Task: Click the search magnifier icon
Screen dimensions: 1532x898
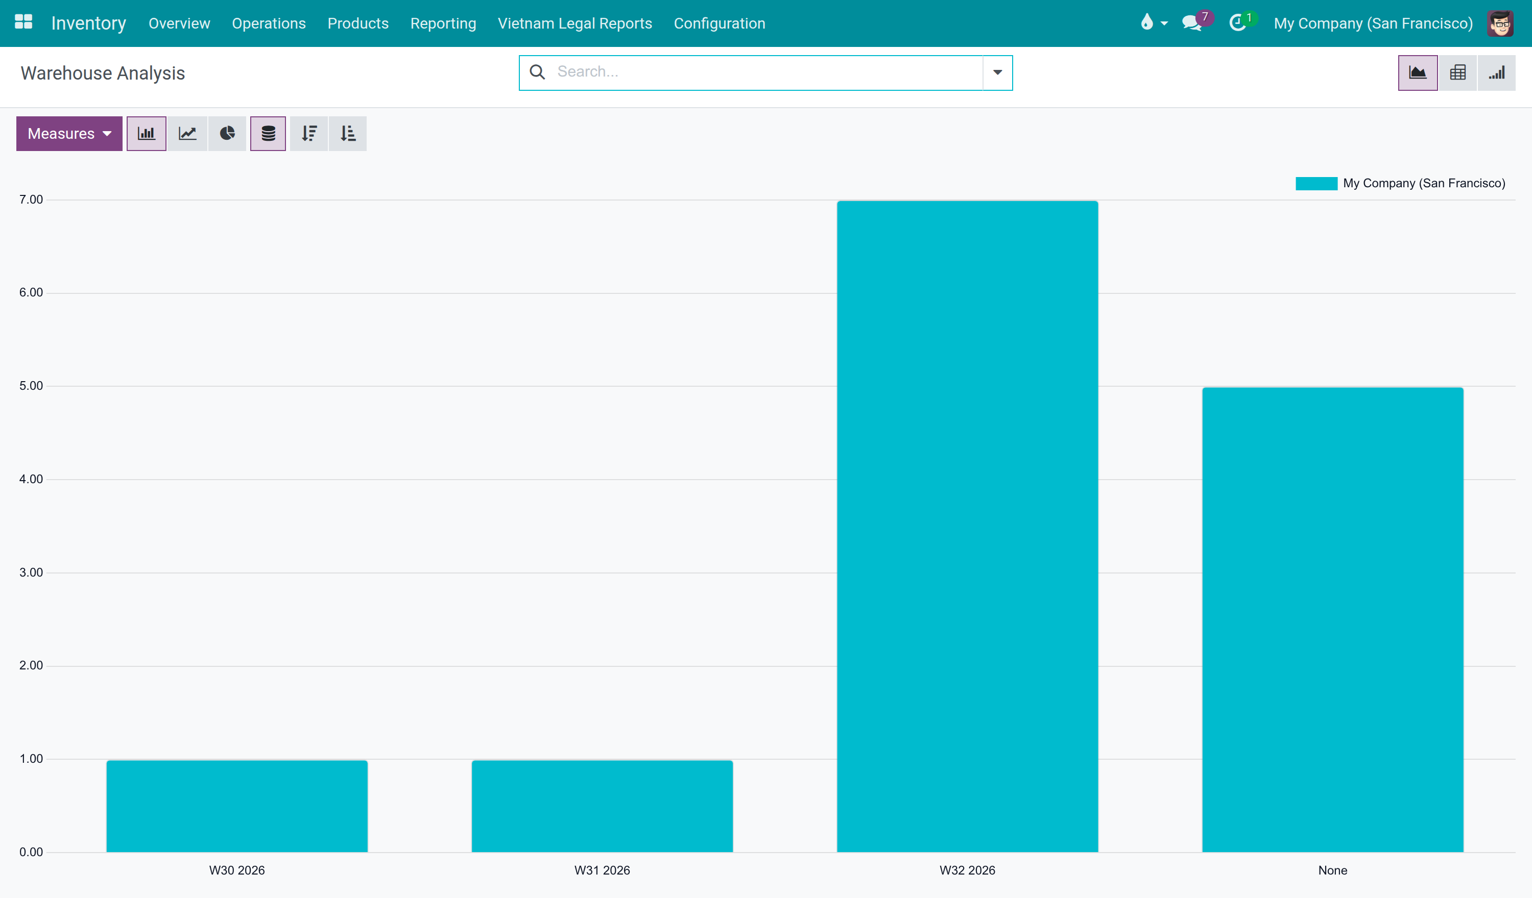Action: 537,72
